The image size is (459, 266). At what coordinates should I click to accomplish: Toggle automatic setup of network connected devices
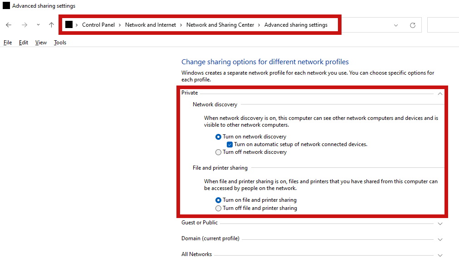click(x=230, y=144)
